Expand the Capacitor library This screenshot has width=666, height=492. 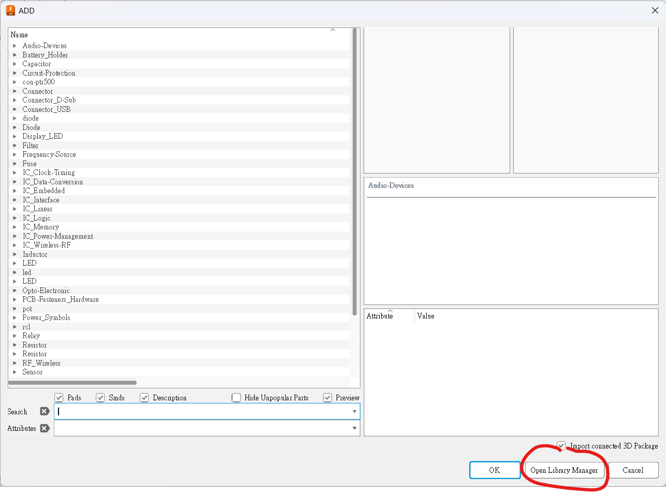pos(15,64)
